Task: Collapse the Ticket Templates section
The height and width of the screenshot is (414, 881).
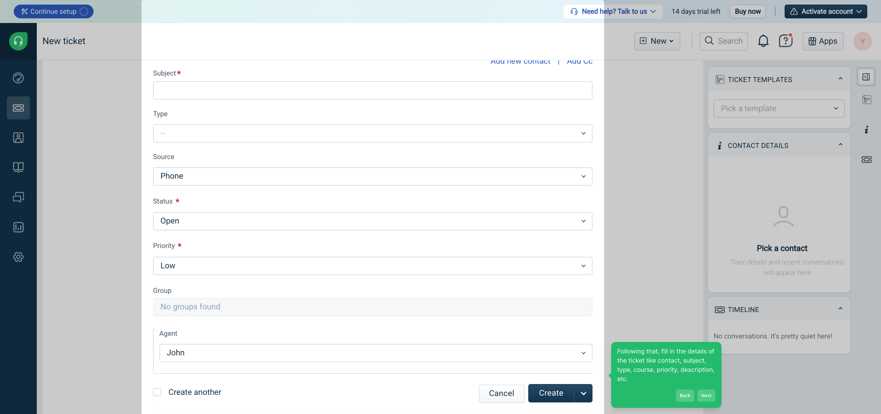Action: tap(840, 79)
